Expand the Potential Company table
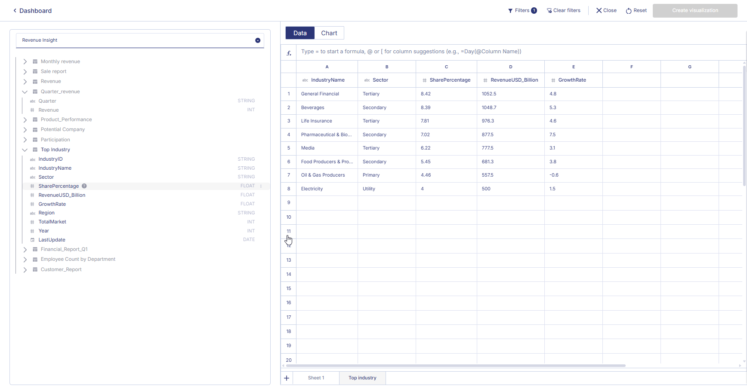 pos(25,130)
